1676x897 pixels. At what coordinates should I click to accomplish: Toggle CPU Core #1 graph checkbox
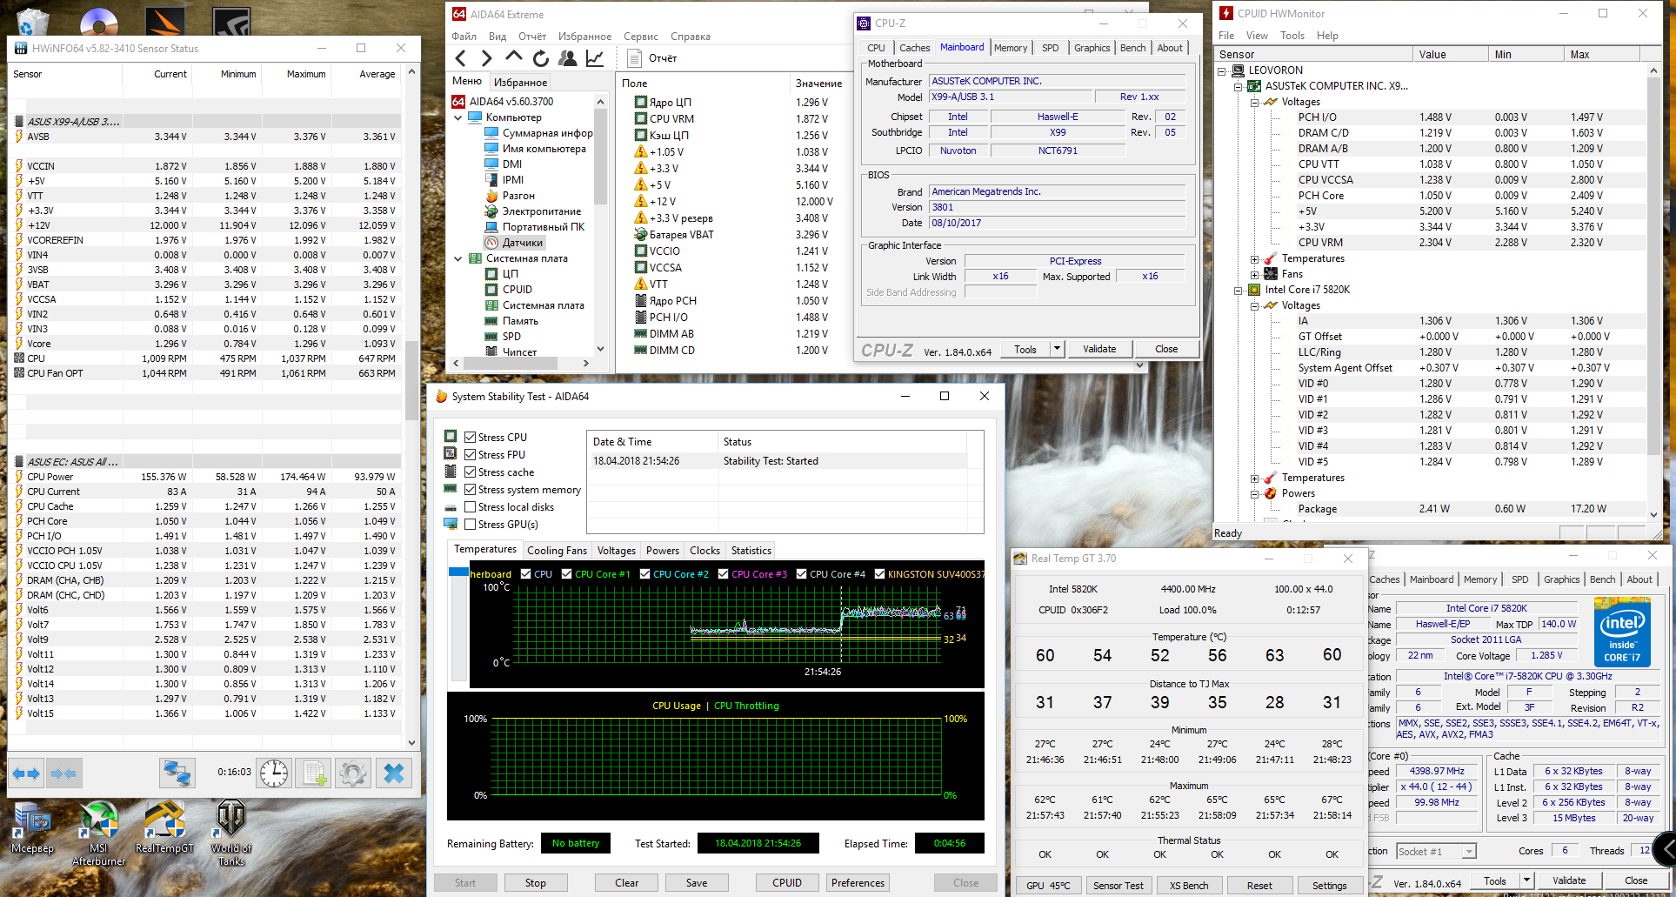click(x=567, y=574)
